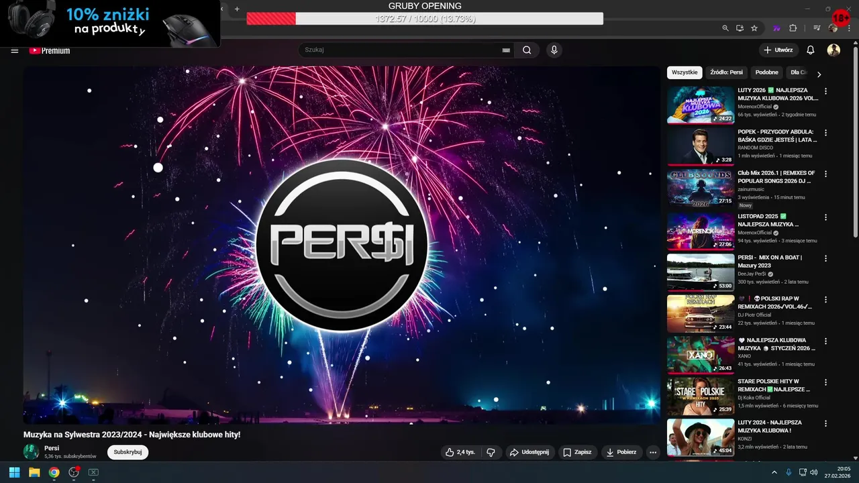
Task: Open the Chrome zoom magnifier icon
Action: click(x=725, y=28)
